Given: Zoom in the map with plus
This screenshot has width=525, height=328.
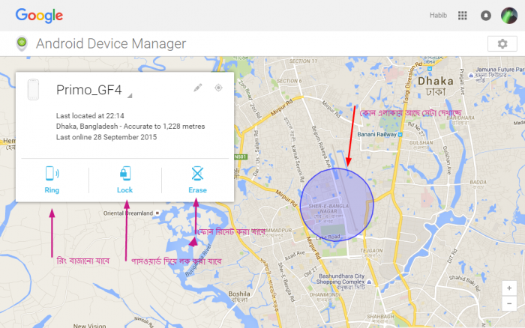Looking at the screenshot, I should (509, 288).
